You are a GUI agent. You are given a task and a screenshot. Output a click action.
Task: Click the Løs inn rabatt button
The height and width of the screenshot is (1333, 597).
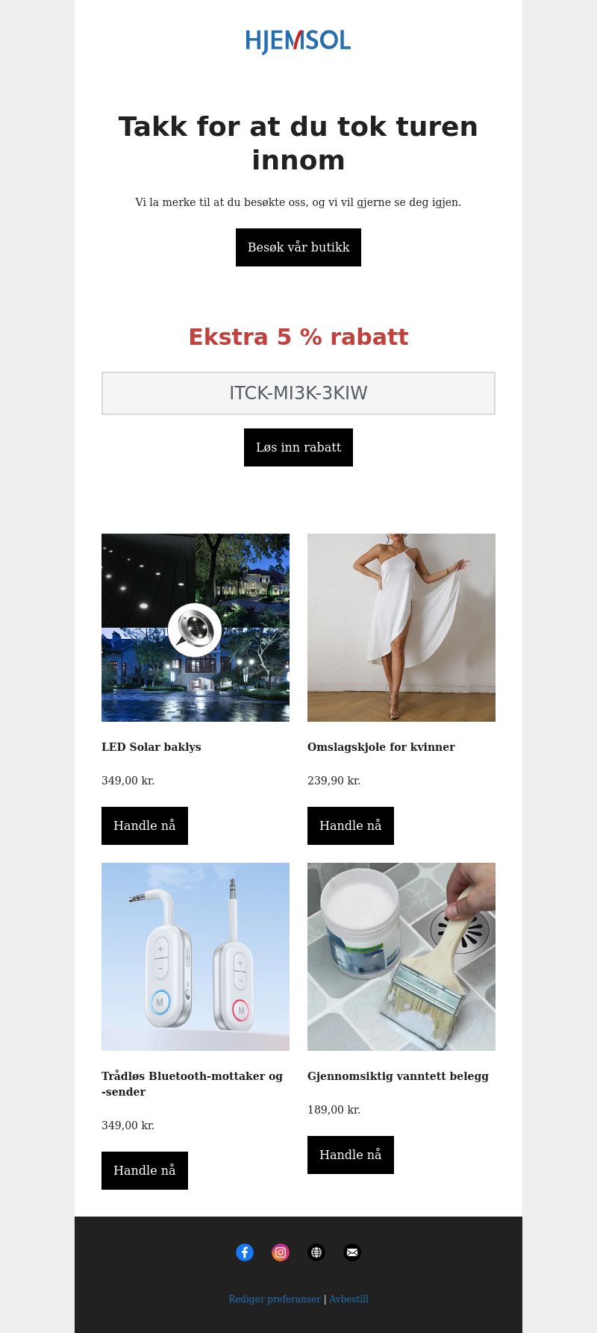tap(298, 447)
